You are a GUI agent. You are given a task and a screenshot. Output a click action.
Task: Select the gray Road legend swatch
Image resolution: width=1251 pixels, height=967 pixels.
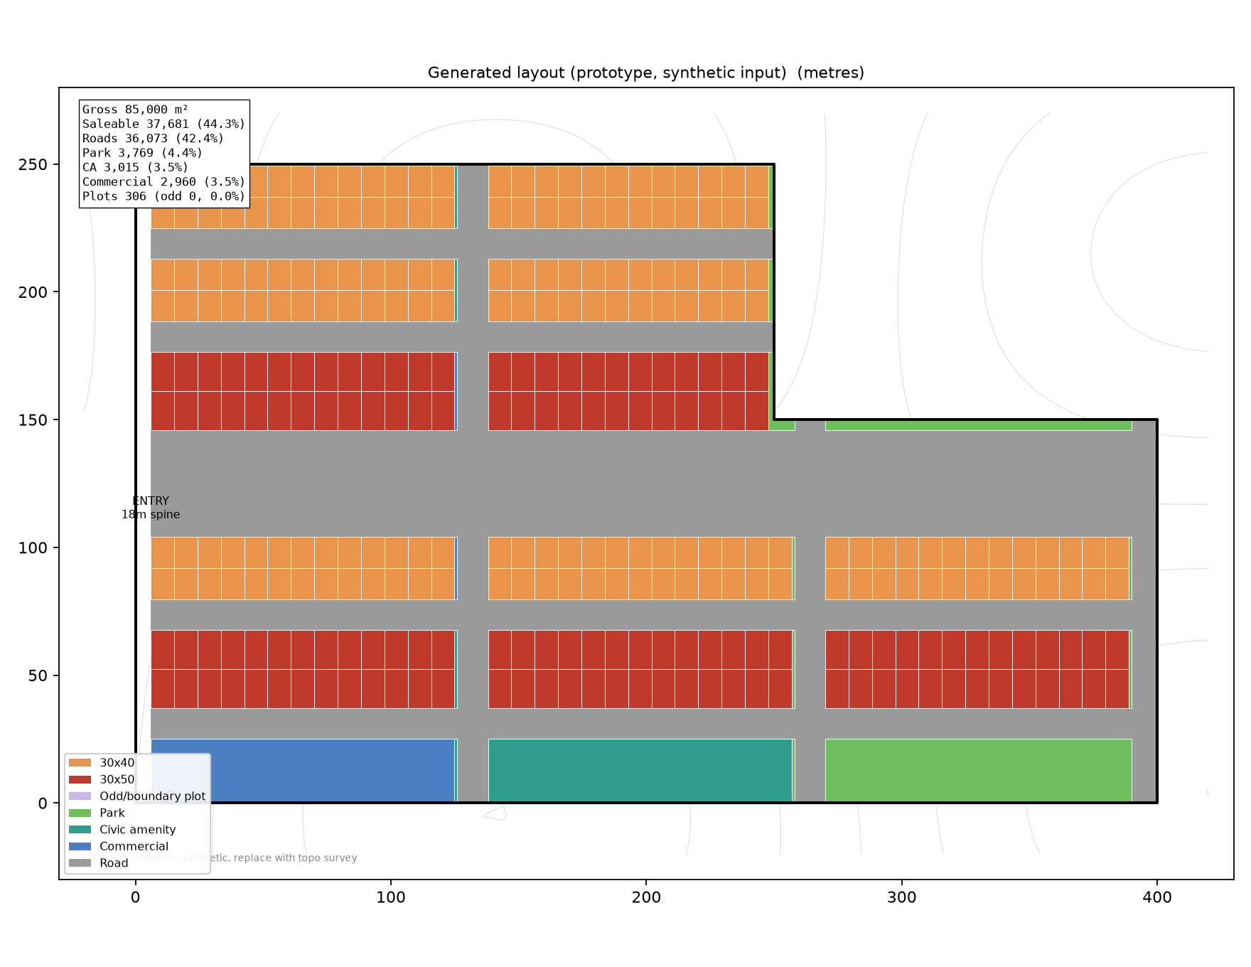pyautogui.click(x=80, y=863)
